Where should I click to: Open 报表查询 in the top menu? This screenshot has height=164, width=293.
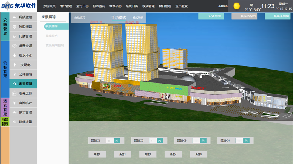tap(99, 6)
